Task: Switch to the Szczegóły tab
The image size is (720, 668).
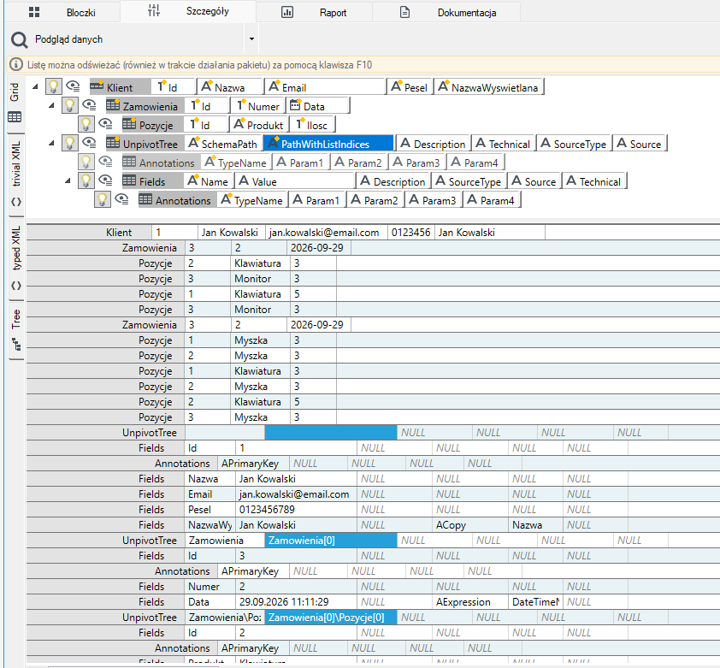Action: [x=188, y=11]
